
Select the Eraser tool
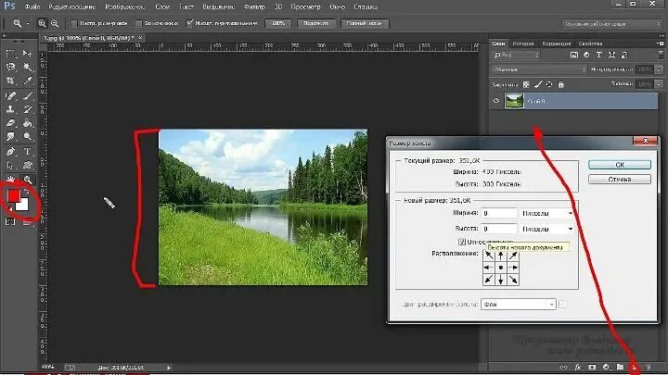click(10, 123)
